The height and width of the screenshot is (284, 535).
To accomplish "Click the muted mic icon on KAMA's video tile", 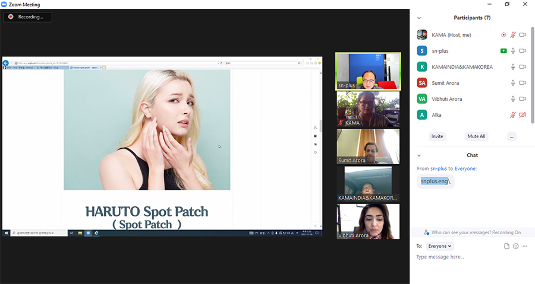I will coord(341,123).
